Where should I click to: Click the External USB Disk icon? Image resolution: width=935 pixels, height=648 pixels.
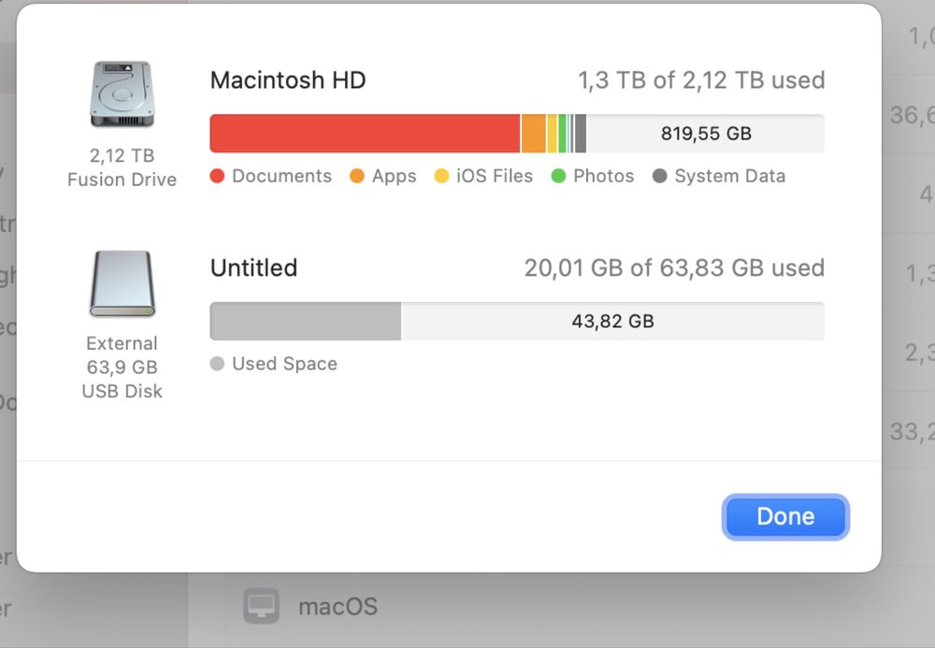coord(122,284)
